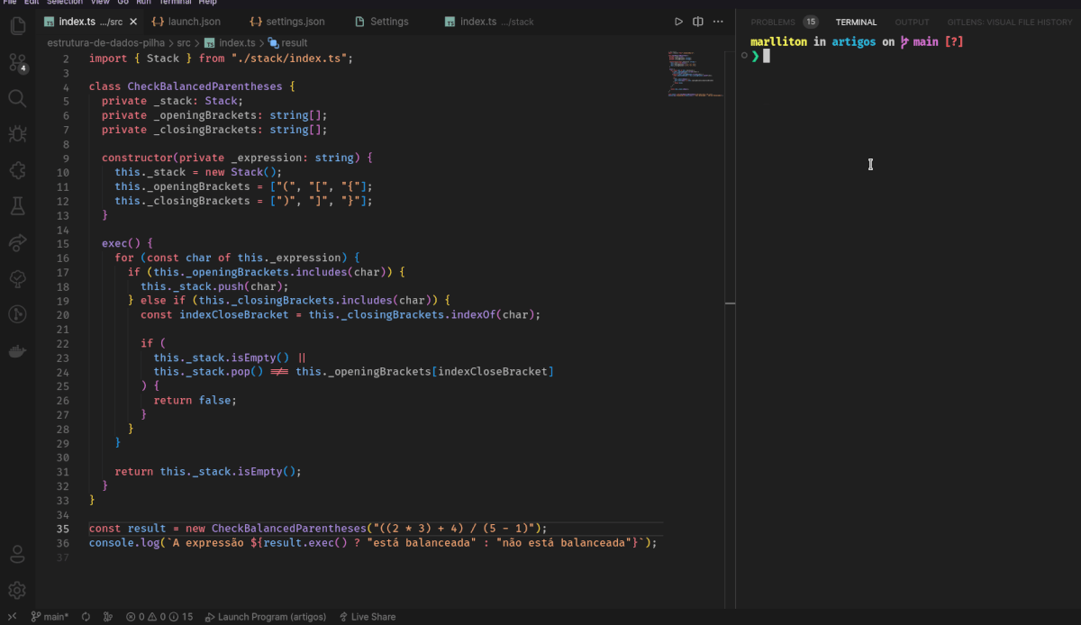Click the Run file play button

(x=678, y=22)
